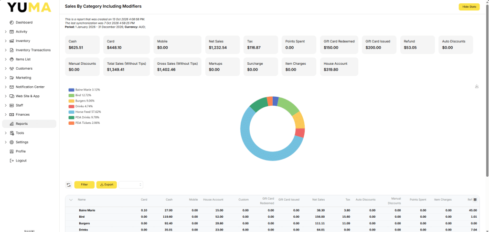Expand all rows chevron in table header

pyautogui.click(x=71, y=200)
